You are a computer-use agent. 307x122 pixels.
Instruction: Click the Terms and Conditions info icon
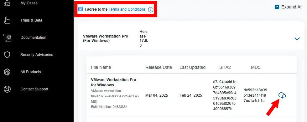pyautogui.click(x=150, y=10)
